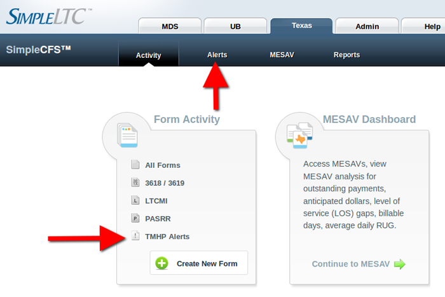Select the Activity navigation item

tap(148, 53)
